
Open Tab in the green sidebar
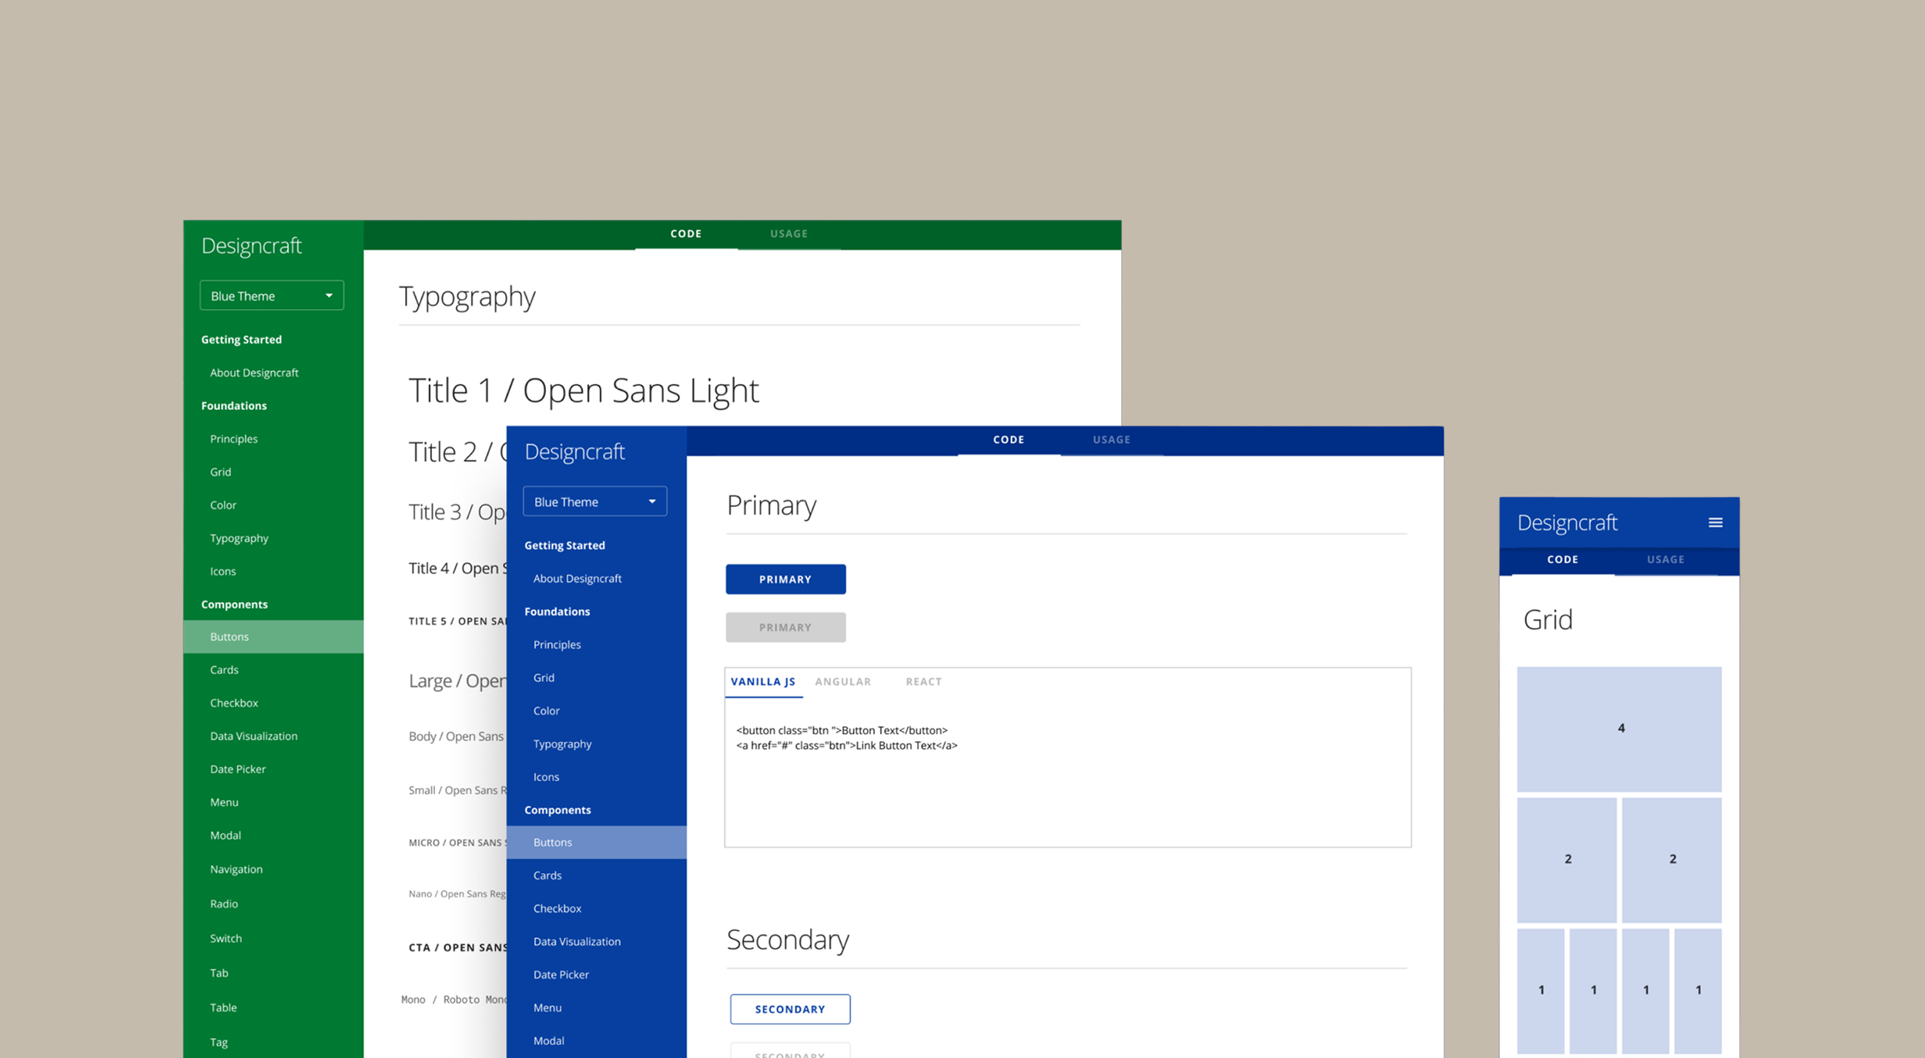pyautogui.click(x=219, y=973)
